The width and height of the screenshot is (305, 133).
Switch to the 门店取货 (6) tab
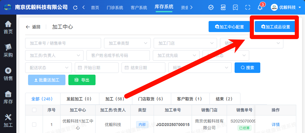point(150,99)
